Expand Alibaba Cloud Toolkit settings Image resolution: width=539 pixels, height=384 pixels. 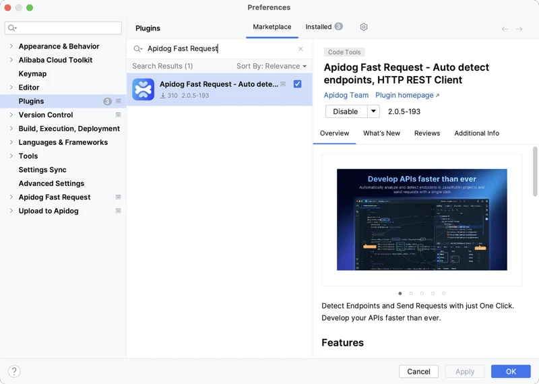pyautogui.click(x=11, y=60)
